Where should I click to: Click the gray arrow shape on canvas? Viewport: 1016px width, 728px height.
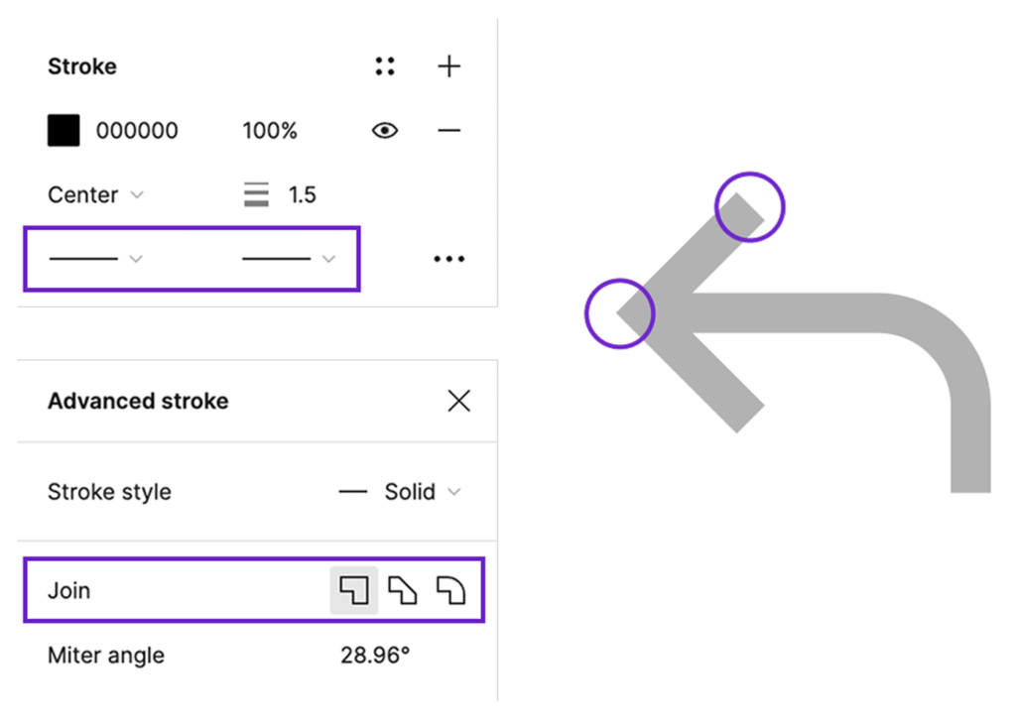[x=804, y=313]
